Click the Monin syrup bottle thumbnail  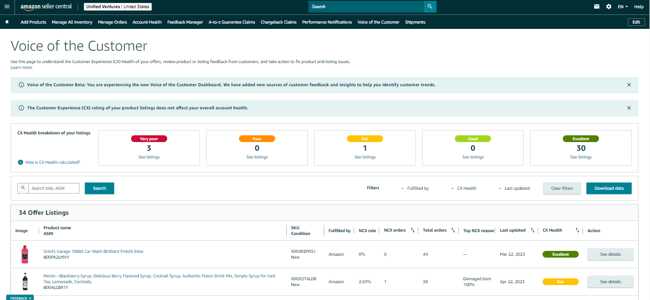pos(25,282)
